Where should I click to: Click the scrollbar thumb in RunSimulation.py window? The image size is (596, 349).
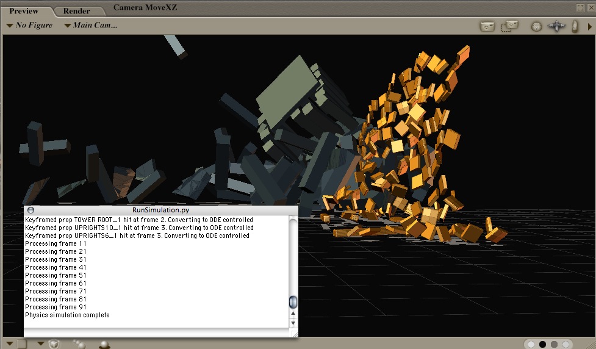[293, 302]
